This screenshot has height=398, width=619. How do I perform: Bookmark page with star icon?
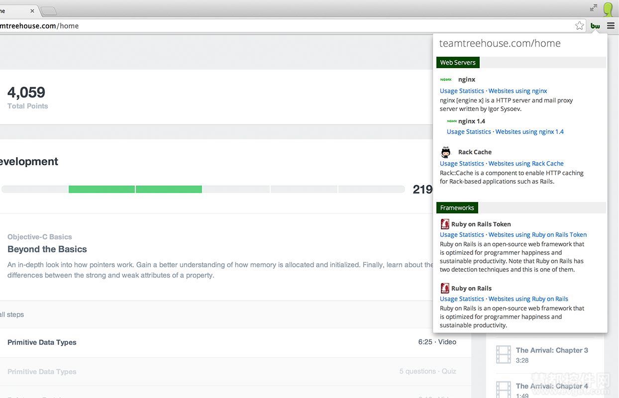click(579, 26)
